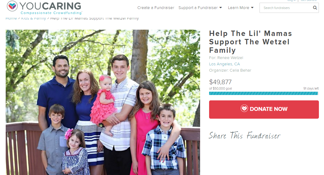This screenshot has width=324, height=175.
Task: Expand the Learn More dropdown arrow
Action: tap(252, 7)
